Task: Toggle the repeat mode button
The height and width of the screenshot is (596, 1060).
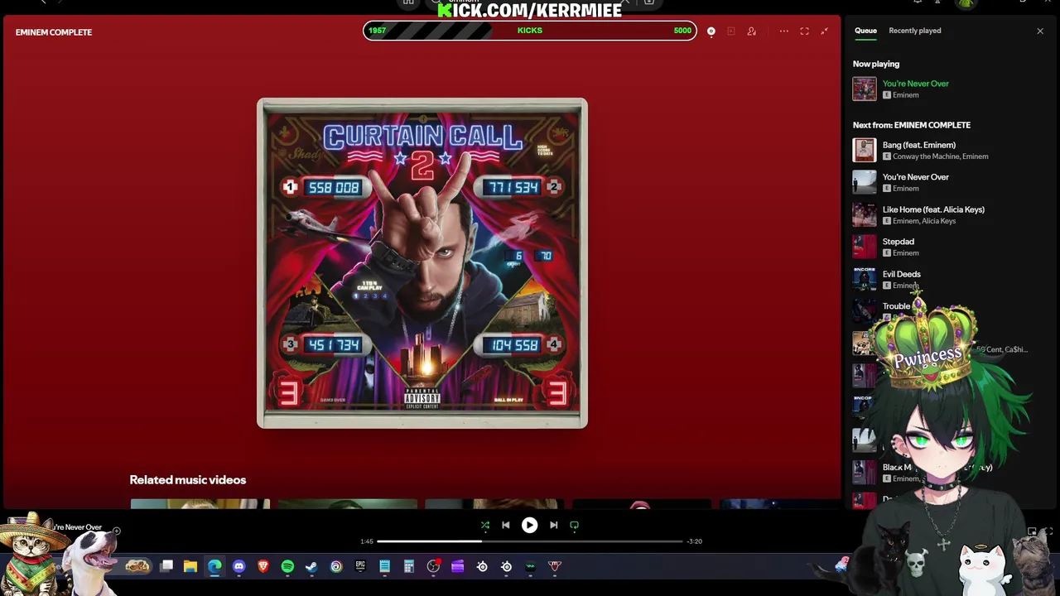Action: point(575,525)
